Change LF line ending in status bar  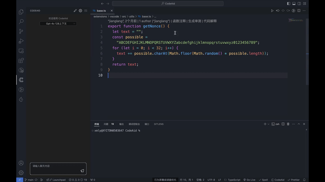coord(220,180)
